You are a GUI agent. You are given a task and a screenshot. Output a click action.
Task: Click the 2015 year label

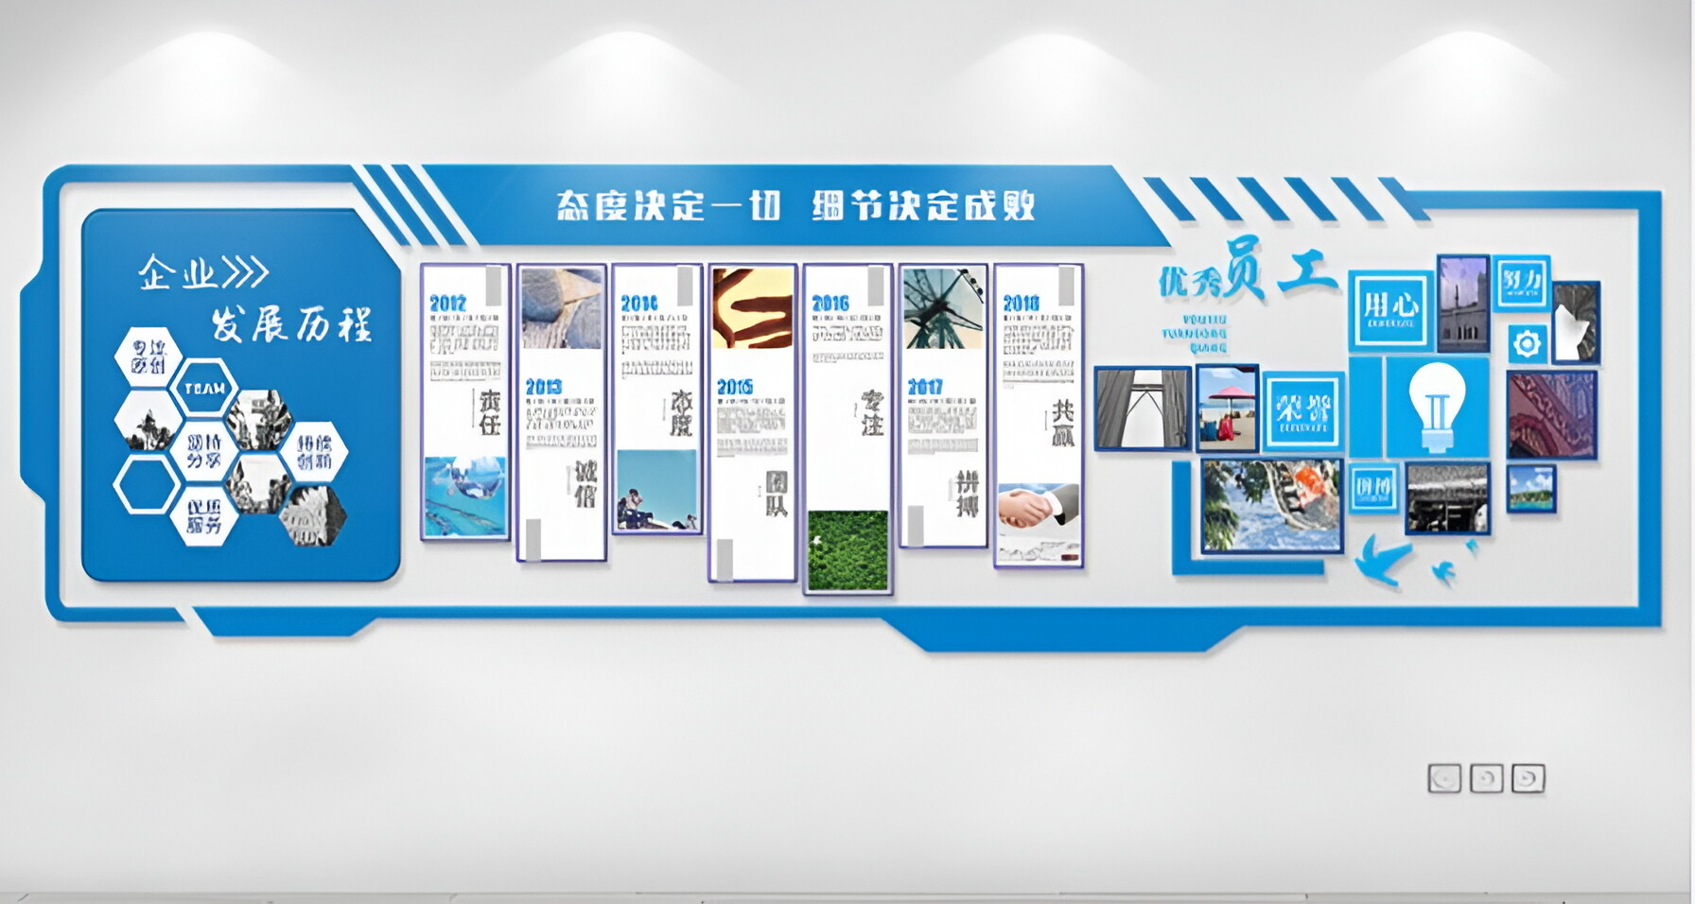[734, 387]
